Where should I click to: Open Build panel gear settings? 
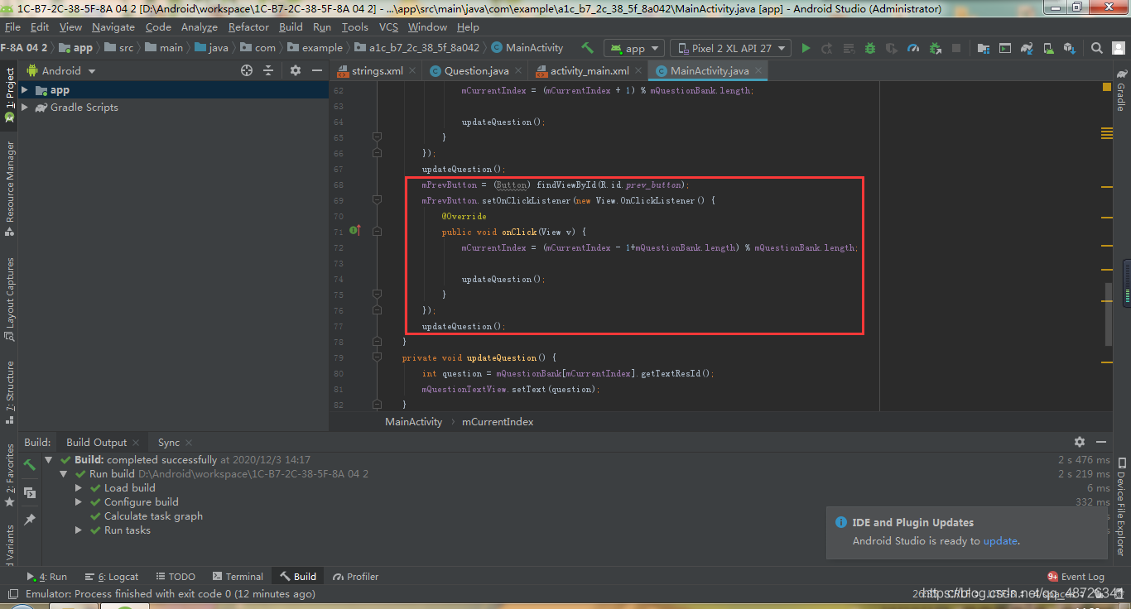pos(1080,442)
